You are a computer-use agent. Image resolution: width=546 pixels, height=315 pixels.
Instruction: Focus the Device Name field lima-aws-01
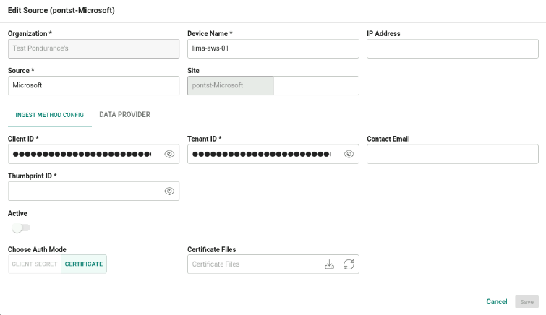(x=273, y=48)
